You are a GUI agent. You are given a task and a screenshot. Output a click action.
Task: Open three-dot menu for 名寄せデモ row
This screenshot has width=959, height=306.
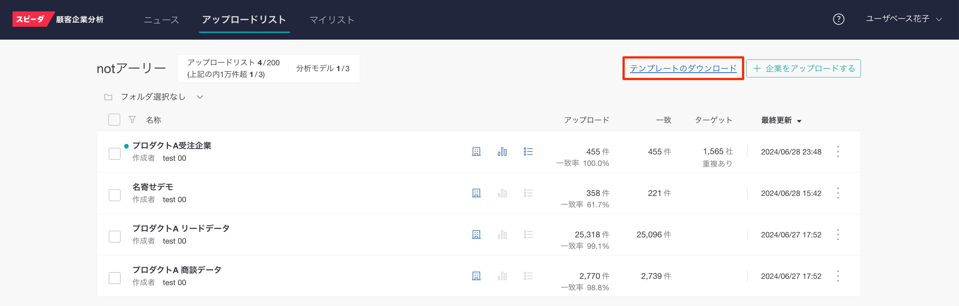(838, 193)
